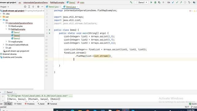The width and height of the screenshot is (197, 111).
Task: Click Expand All in the Project panel
Action: [29, 7]
